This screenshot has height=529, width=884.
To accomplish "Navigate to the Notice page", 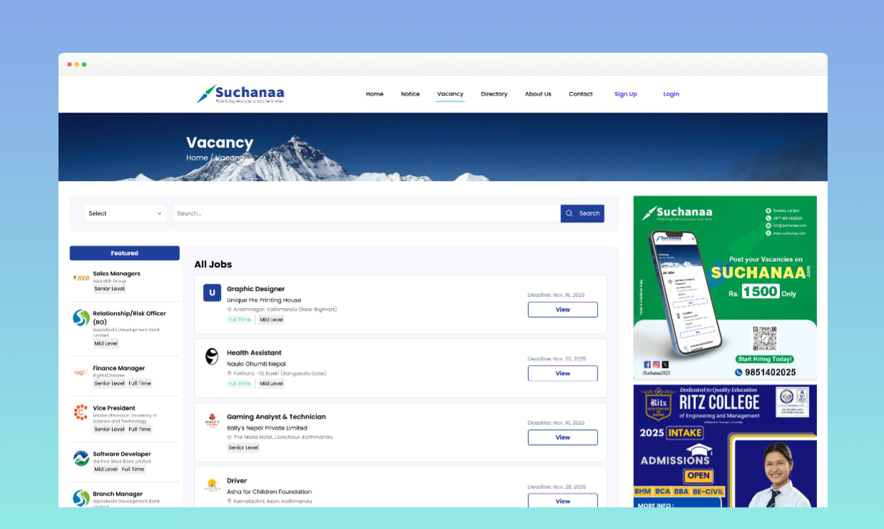I will pyautogui.click(x=410, y=94).
